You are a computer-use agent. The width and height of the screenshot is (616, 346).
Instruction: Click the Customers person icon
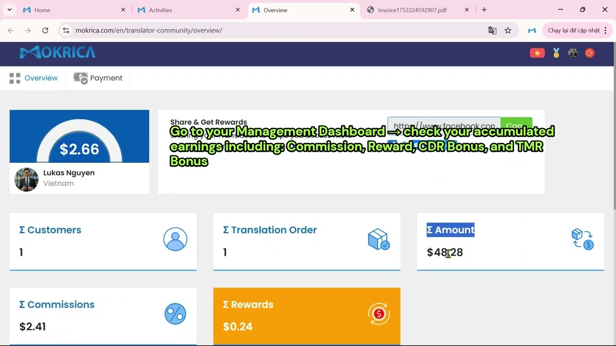click(x=175, y=239)
